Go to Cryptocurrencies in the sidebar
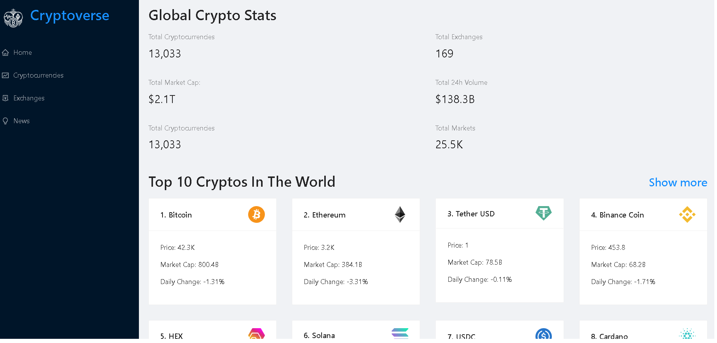This screenshot has height=343, width=717. pyautogui.click(x=38, y=75)
